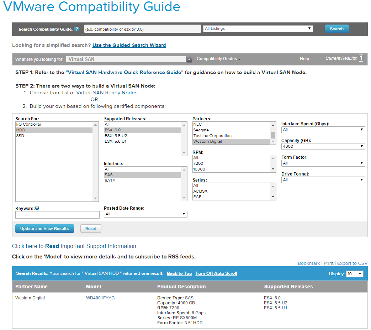Open the Compatibility Guides menu

(x=218, y=59)
